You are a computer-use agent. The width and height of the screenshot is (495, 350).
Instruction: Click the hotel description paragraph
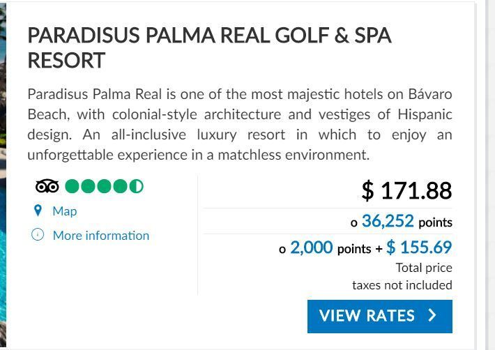pos(240,124)
